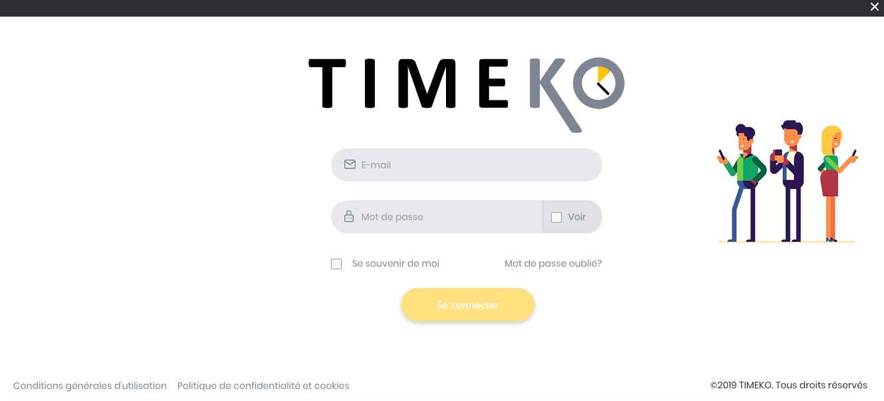
Task: Enable the Voir password checkbox
Action: point(556,217)
